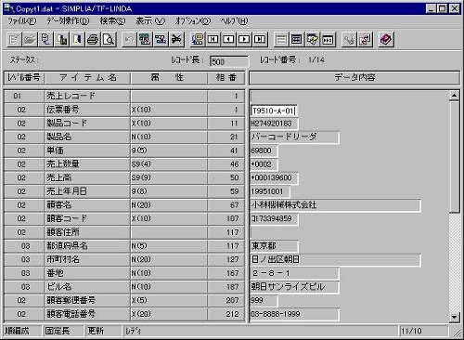Image resolution: width=464 pixels, height=340 pixels.
Task: Click the アイテム名 column header
Action: [88, 77]
